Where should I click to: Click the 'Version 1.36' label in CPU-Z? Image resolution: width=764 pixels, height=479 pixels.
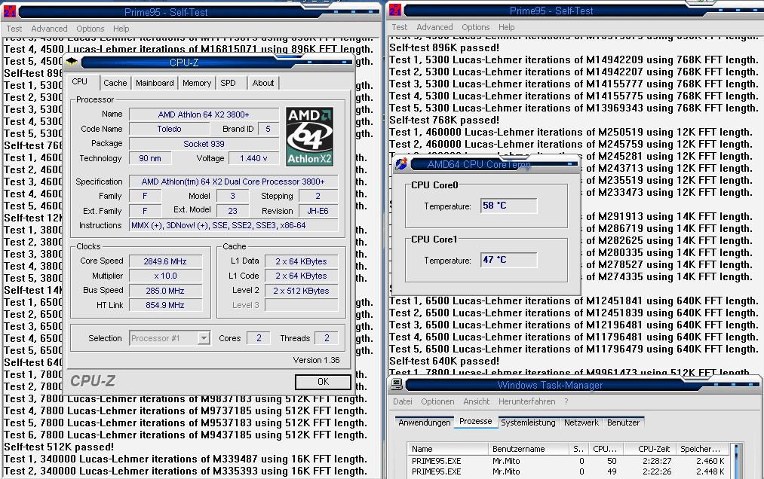pyautogui.click(x=316, y=360)
